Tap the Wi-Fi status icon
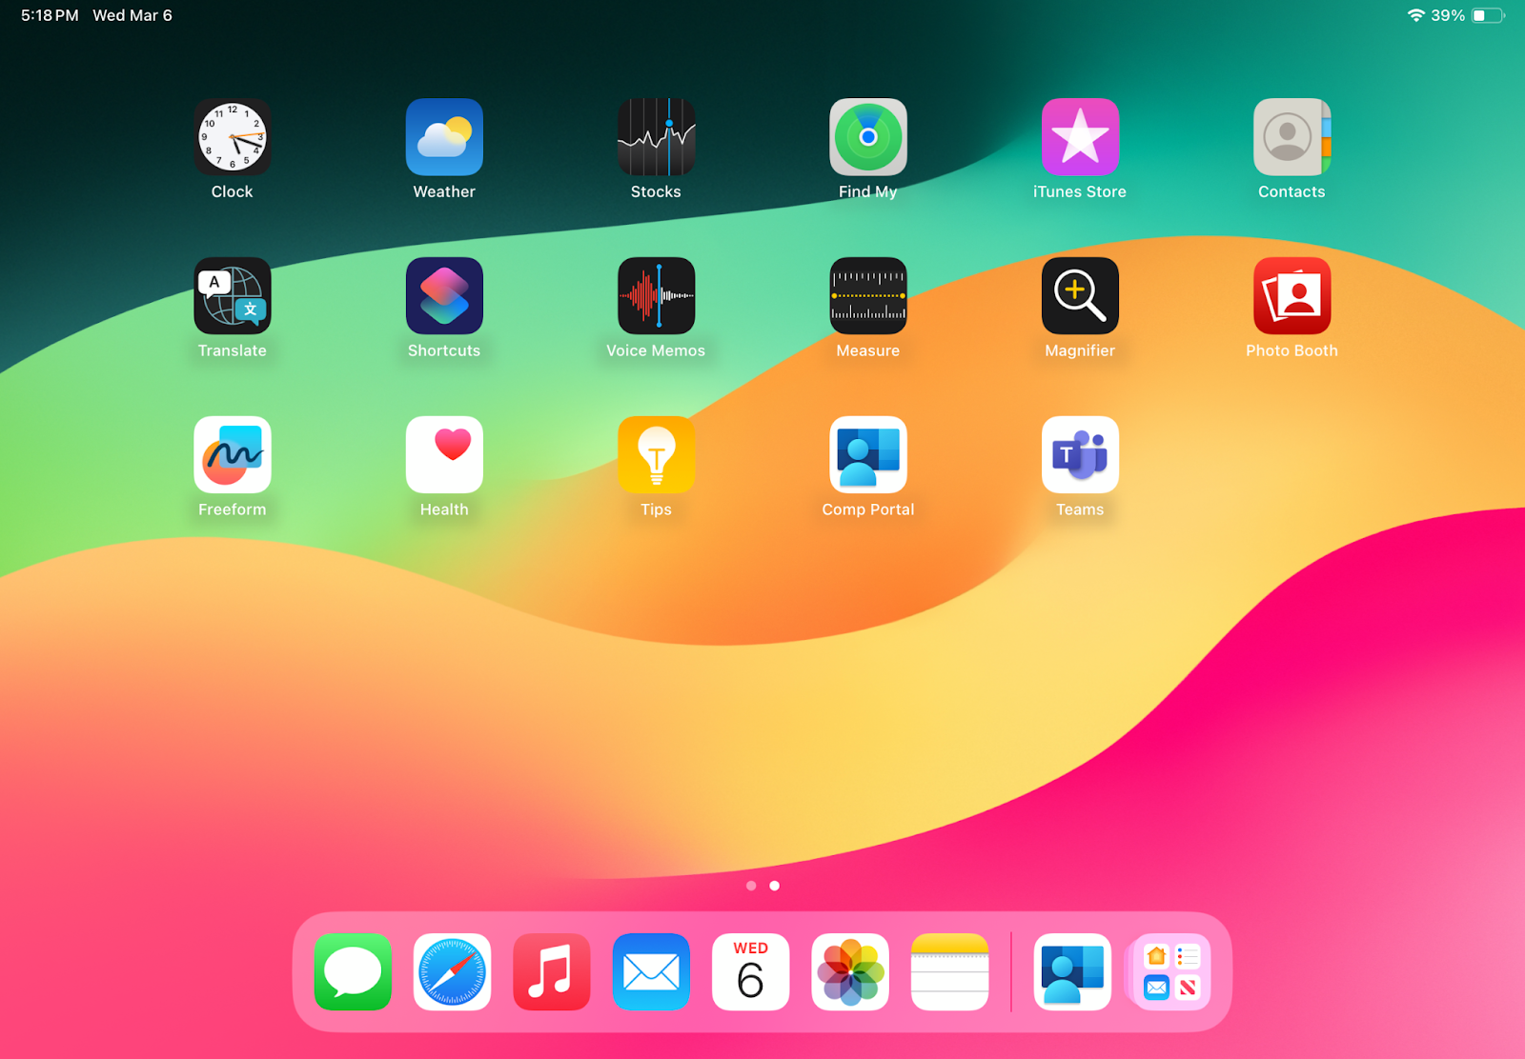Screen dimensions: 1525x1059 1416,15
